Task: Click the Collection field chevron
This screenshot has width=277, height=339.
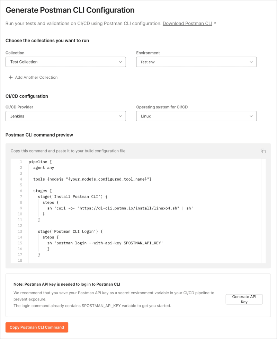Action: [x=121, y=62]
